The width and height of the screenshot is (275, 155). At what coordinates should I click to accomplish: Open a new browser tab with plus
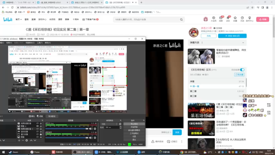pos(141,2)
